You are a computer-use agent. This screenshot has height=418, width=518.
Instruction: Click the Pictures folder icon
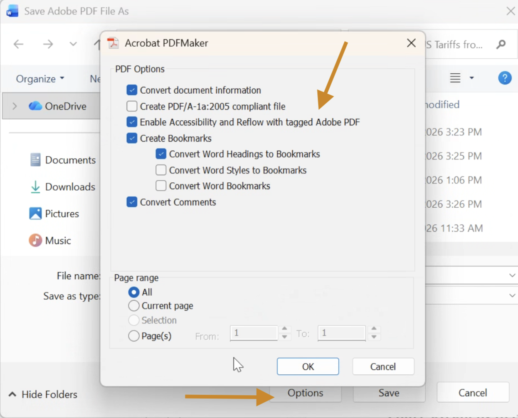pyautogui.click(x=35, y=214)
